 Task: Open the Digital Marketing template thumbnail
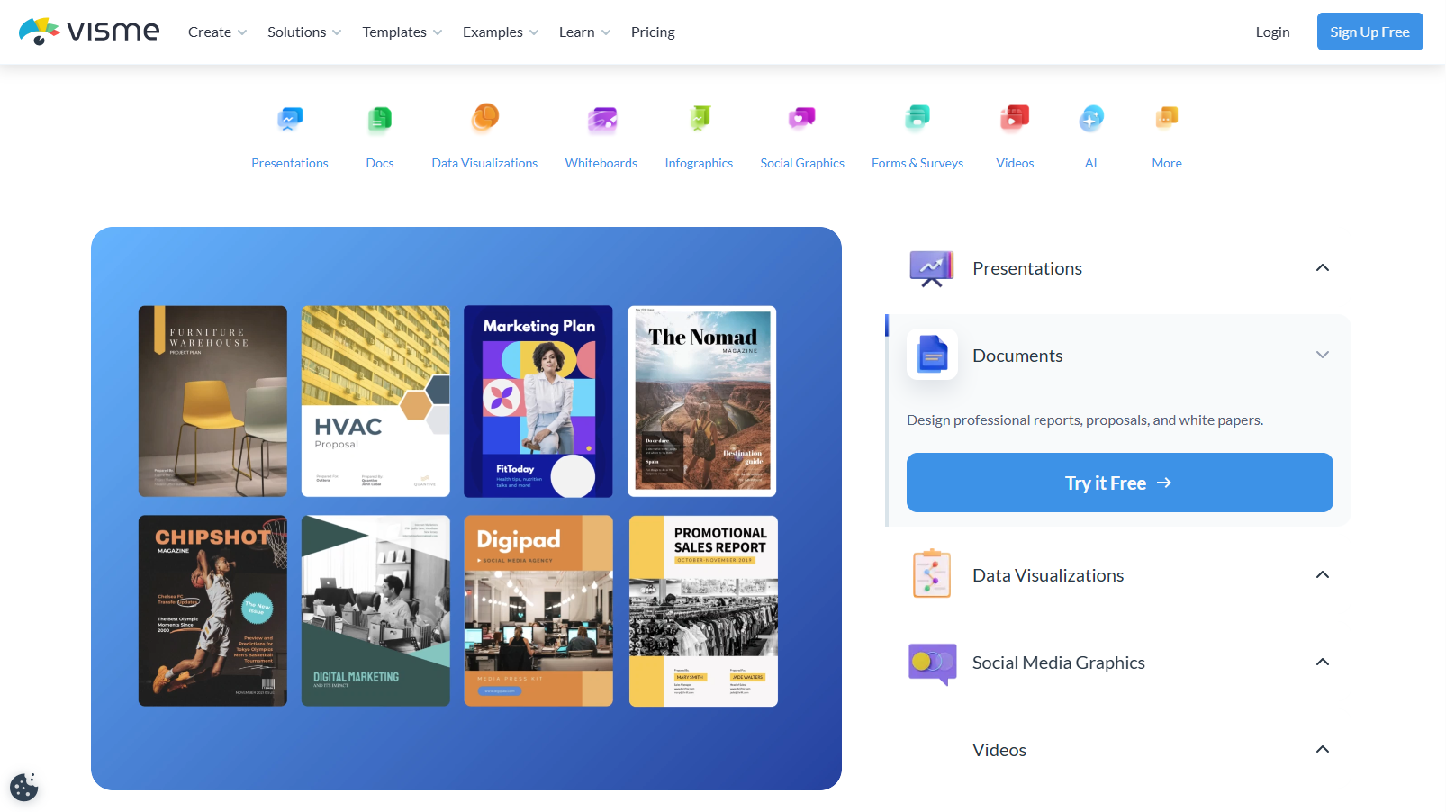point(375,610)
